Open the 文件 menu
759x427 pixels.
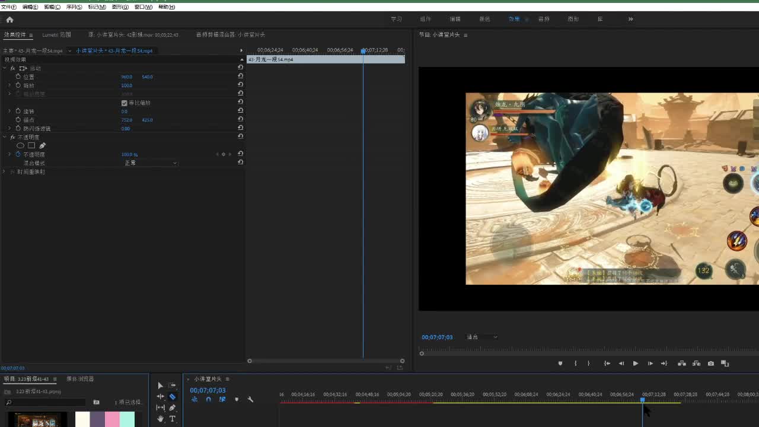9,7
